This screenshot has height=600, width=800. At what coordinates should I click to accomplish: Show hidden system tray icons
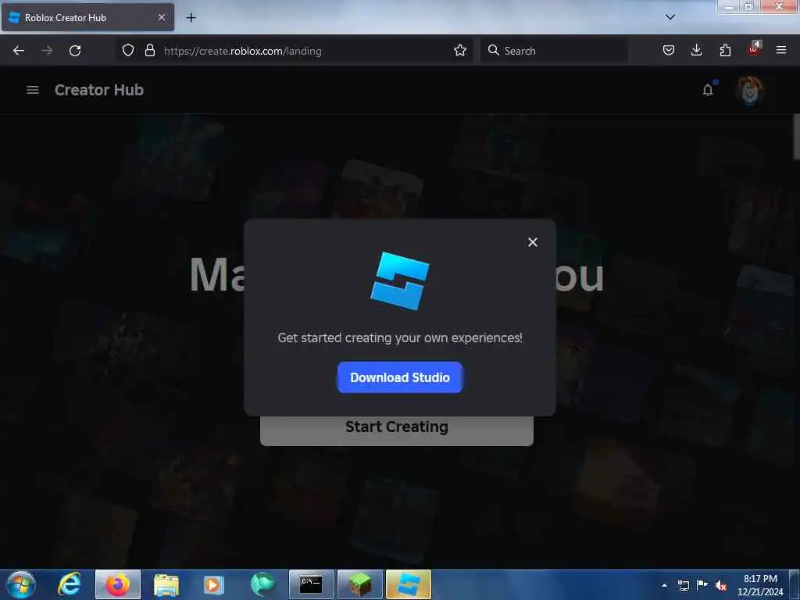(664, 585)
